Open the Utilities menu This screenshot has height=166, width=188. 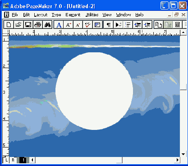(x=92, y=15)
